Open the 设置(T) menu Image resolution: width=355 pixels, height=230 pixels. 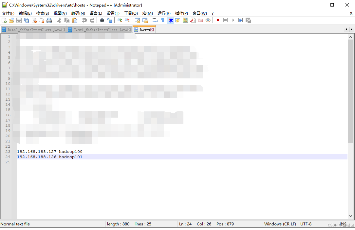[113, 13]
